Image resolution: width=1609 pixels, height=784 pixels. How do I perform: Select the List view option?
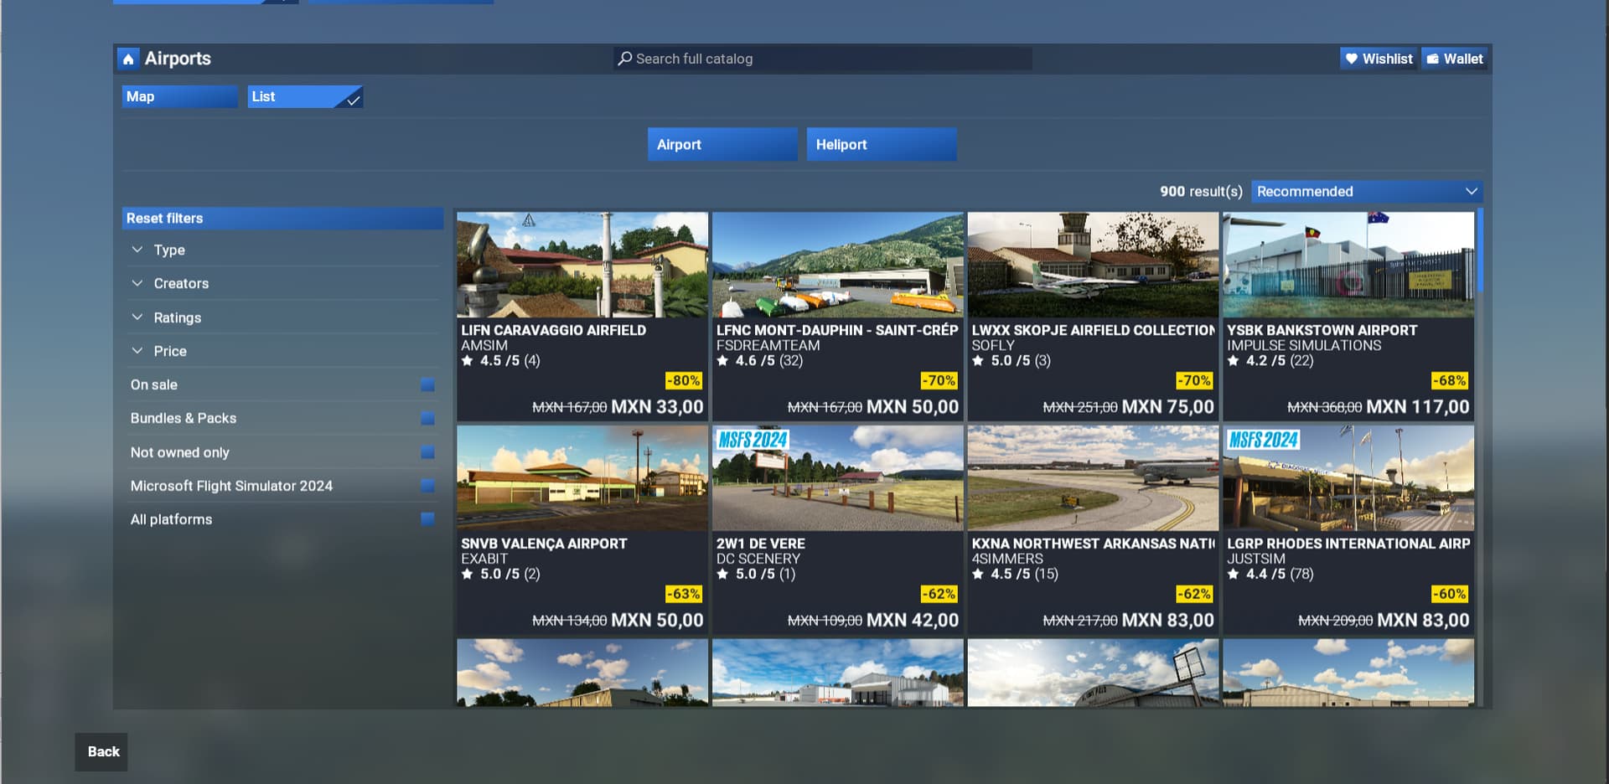[x=305, y=97]
